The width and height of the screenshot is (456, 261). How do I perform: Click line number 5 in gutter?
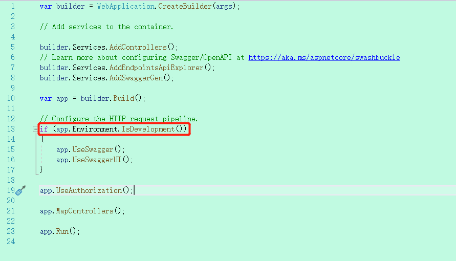point(13,47)
